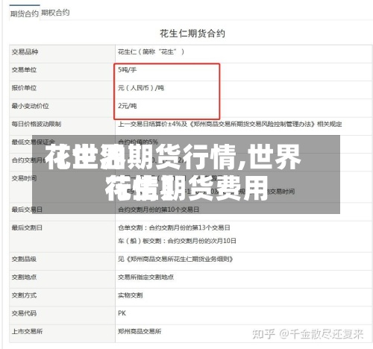Click the 交割方式 row label
Screen dimensions: 373x349
coord(24,295)
